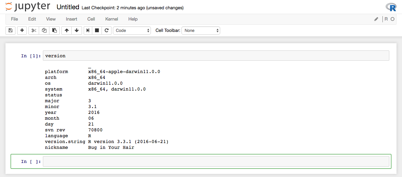This screenshot has width=402, height=177.
Task: Move selected cell down arrow
Action: tap(76, 31)
